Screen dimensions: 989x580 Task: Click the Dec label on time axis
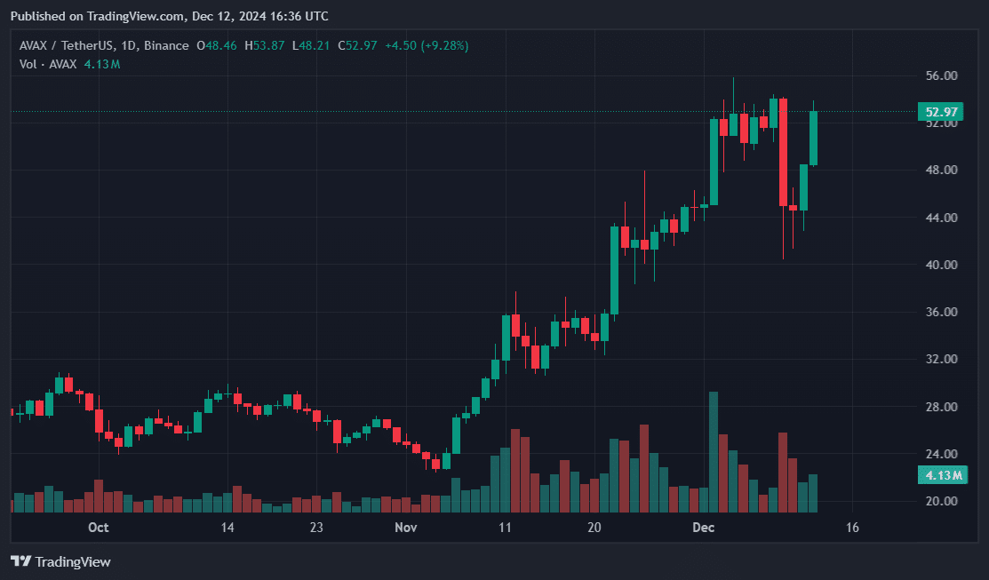pyautogui.click(x=704, y=528)
